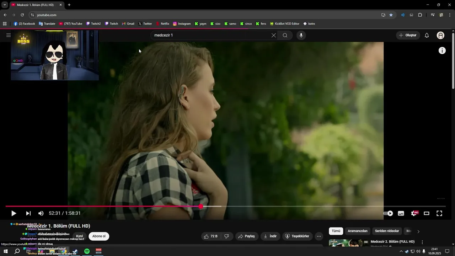The height and width of the screenshot is (256, 455).
Task: Toggle subtitles/closed captions button
Action: [401, 213]
